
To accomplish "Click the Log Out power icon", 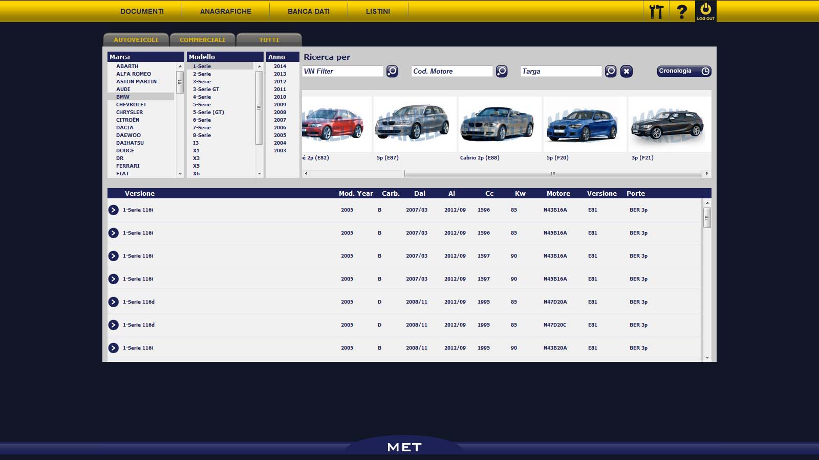I will (705, 11).
